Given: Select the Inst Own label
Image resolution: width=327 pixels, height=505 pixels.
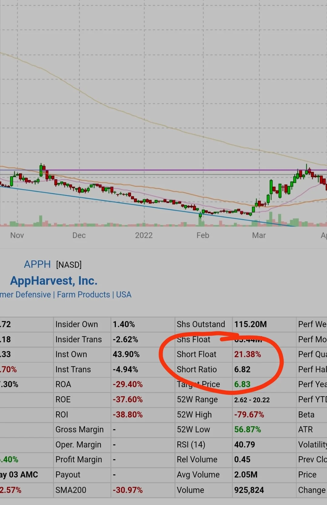Looking at the screenshot, I should click(71, 354).
